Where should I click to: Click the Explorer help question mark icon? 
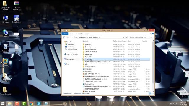[153, 34]
